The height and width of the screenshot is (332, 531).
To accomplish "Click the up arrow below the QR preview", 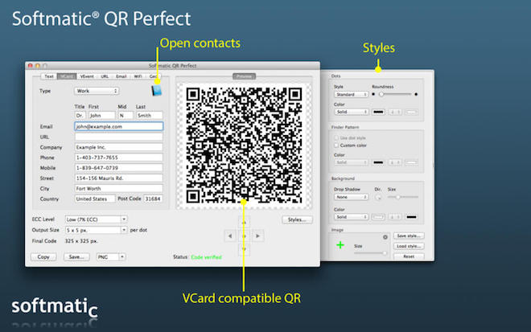I will [244, 223].
